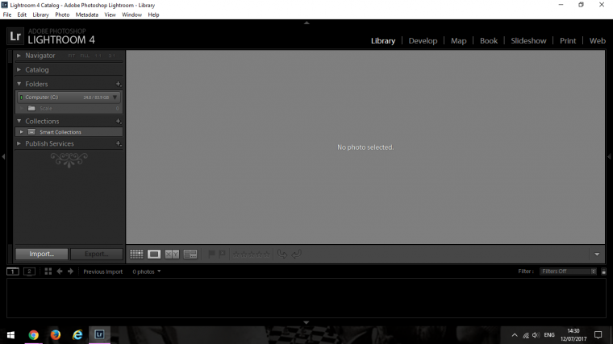Switch to Web module
Image resolution: width=613 pixels, height=344 pixels.
click(x=598, y=40)
